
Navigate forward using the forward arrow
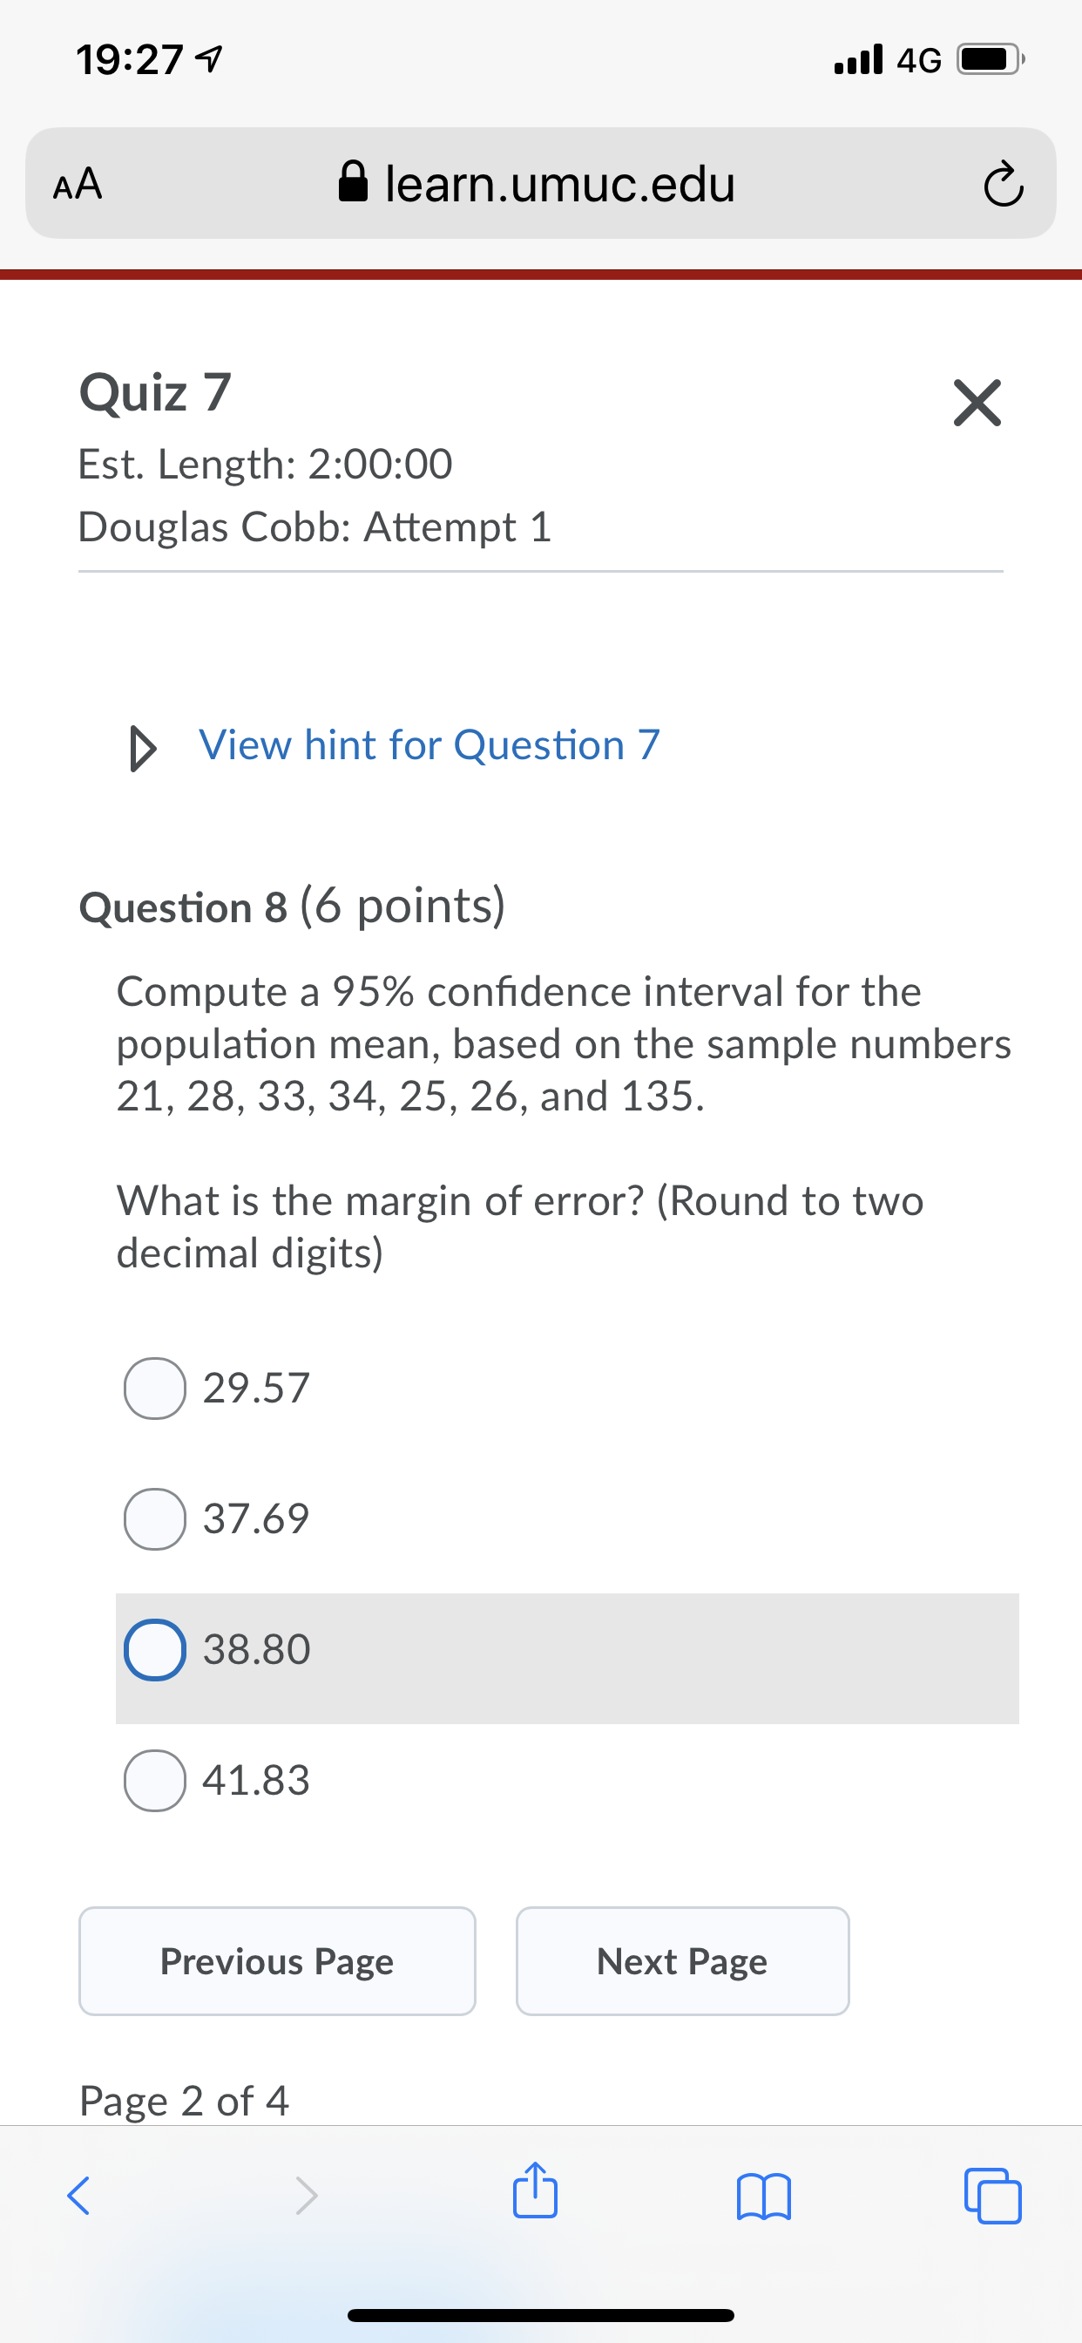click(x=307, y=2194)
